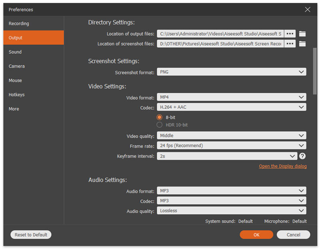Click the keyframe interval help question mark
This screenshot has height=249, width=320.
click(302, 156)
